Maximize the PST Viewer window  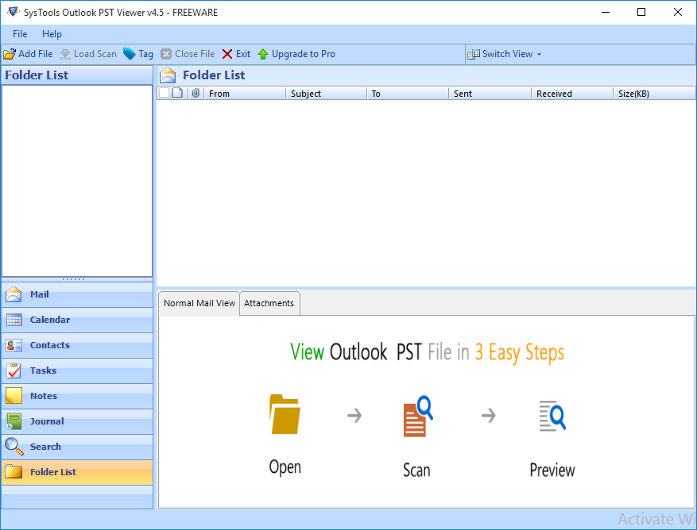[641, 12]
